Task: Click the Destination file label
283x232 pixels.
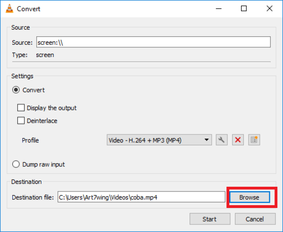Action: [x=33, y=197]
